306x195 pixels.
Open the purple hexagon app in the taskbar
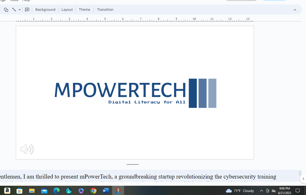tap(81, 191)
